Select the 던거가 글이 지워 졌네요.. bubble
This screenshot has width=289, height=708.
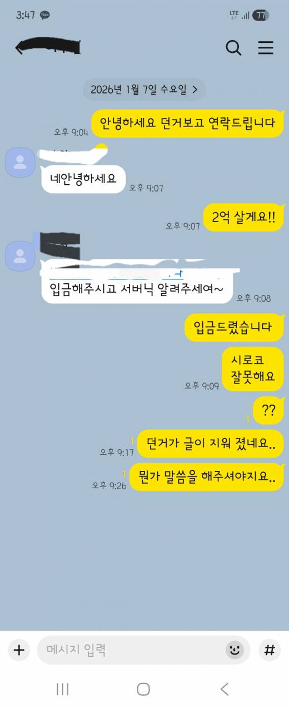[210, 444]
